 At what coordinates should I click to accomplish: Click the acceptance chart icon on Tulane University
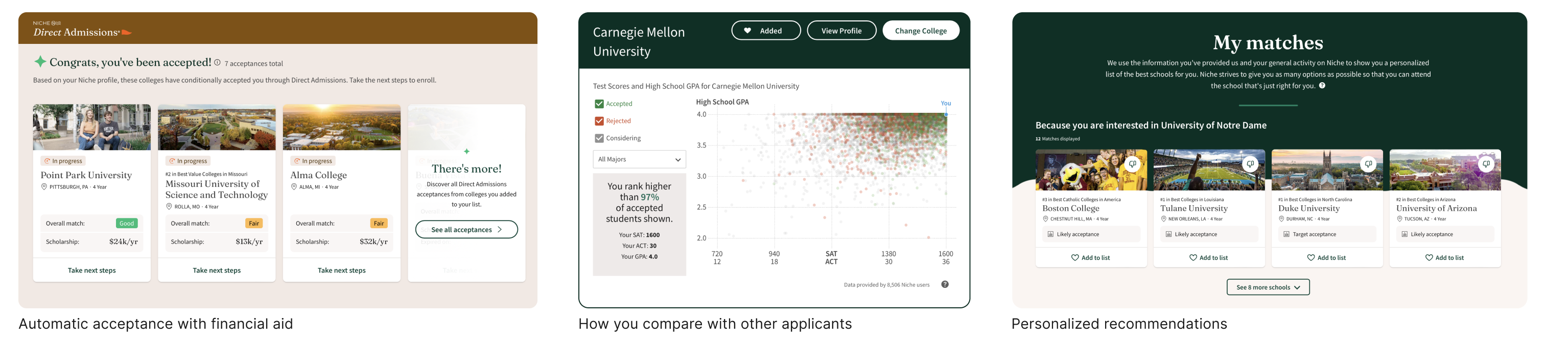pyautogui.click(x=1168, y=234)
